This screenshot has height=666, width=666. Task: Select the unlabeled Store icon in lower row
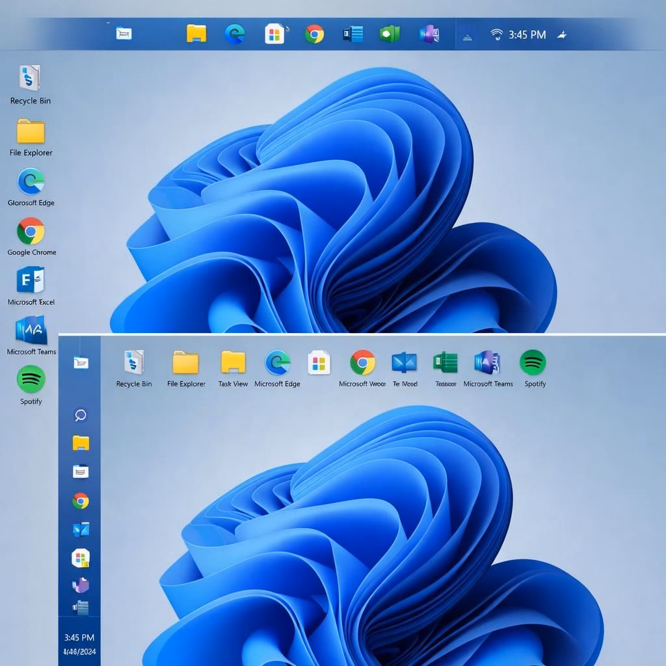coord(319,362)
